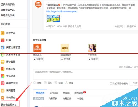
Task: Click the verified badge next to 1688商学院
Action: tap(59, 5)
